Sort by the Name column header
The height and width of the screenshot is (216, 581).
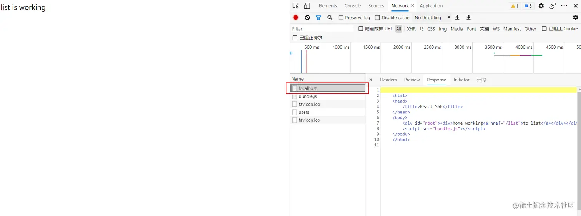pyautogui.click(x=328, y=79)
